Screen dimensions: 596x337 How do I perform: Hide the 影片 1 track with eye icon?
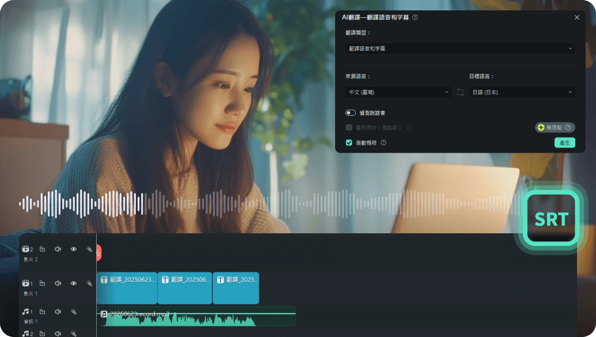(x=73, y=283)
